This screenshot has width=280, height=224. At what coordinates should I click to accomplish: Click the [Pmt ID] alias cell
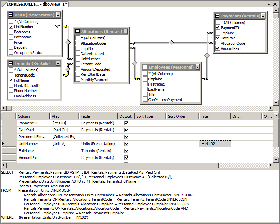coord(64,123)
